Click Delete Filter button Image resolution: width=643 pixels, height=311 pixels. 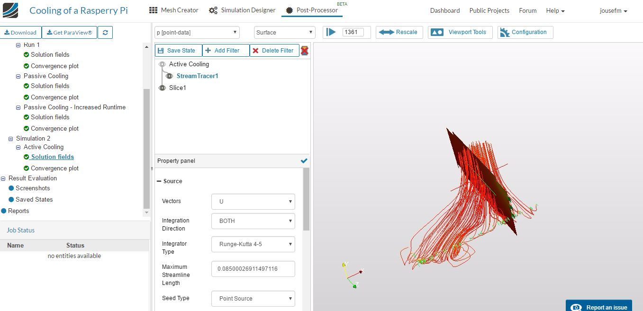pos(274,51)
